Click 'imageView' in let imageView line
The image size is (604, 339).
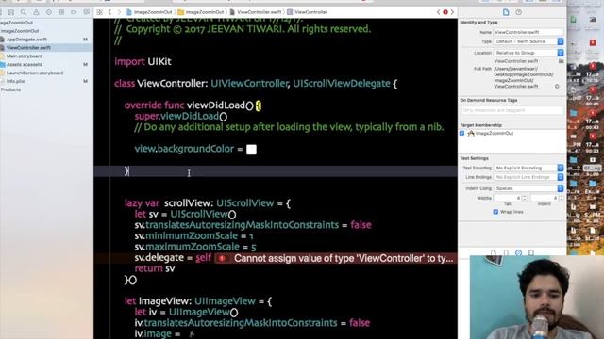point(164,301)
